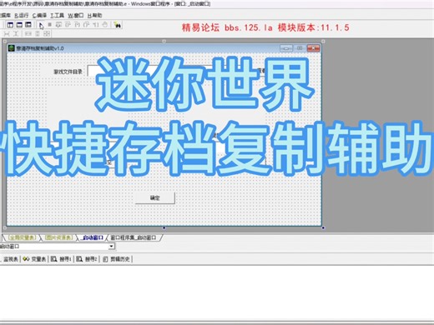This screenshot has width=434, height=325.
Task: Switch to the 全局变量表 tab
Action: click(x=22, y=237)
